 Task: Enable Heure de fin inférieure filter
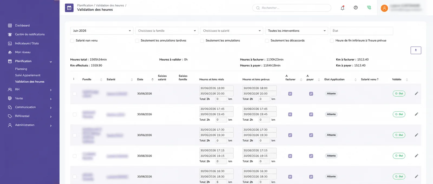coord(332,41)
